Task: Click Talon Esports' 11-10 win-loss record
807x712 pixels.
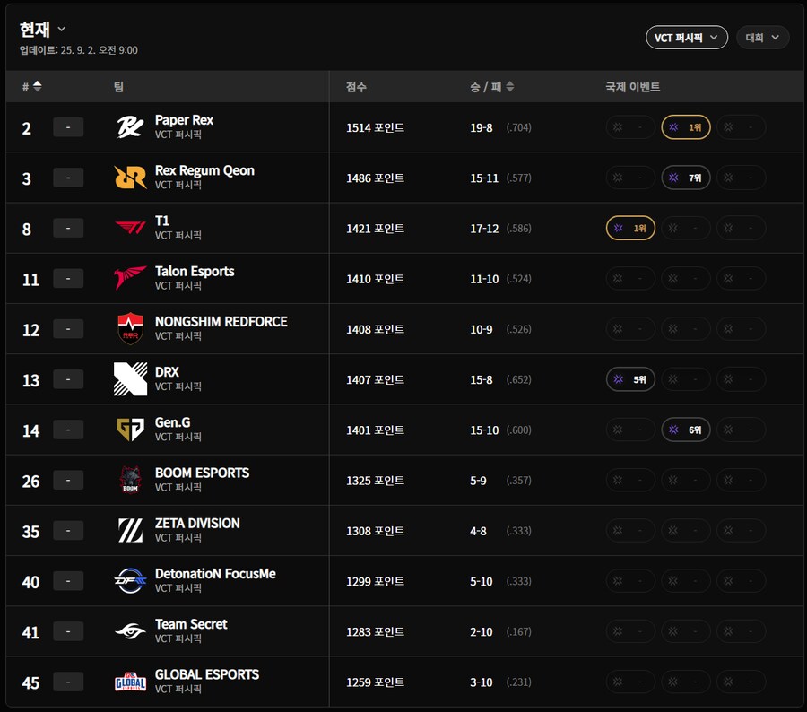Action: click(484, 279)
